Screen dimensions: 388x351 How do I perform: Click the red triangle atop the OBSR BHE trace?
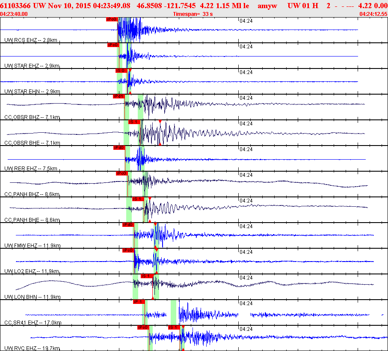pos(160,122)
